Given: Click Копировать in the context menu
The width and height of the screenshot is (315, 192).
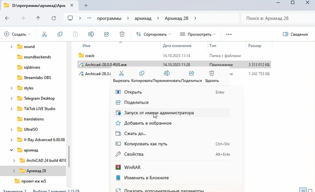Looking at the screenshot, I should pyautogui.click(x=142, y=76).
